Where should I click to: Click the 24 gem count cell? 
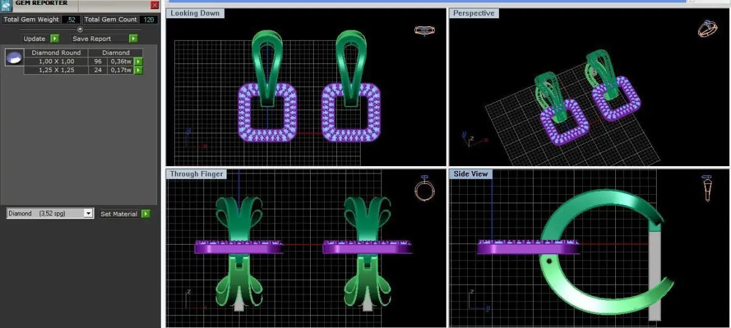point(97,70)
